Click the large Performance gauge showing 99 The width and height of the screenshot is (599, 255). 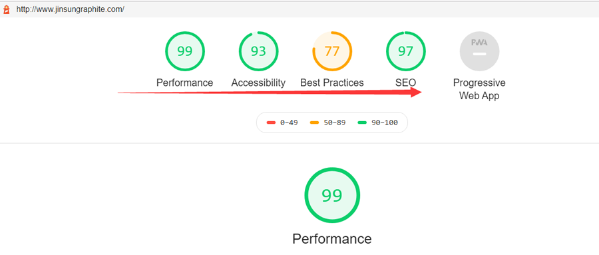pyautogui.click(x=332, y=195)
